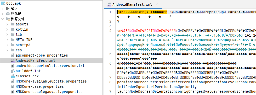The height and width of the screenshot is (95, 256).
Task: Open classes.dex file
Action: pos(27,76)
